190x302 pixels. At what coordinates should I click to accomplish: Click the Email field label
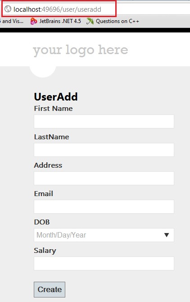click(x=44, y=193)
